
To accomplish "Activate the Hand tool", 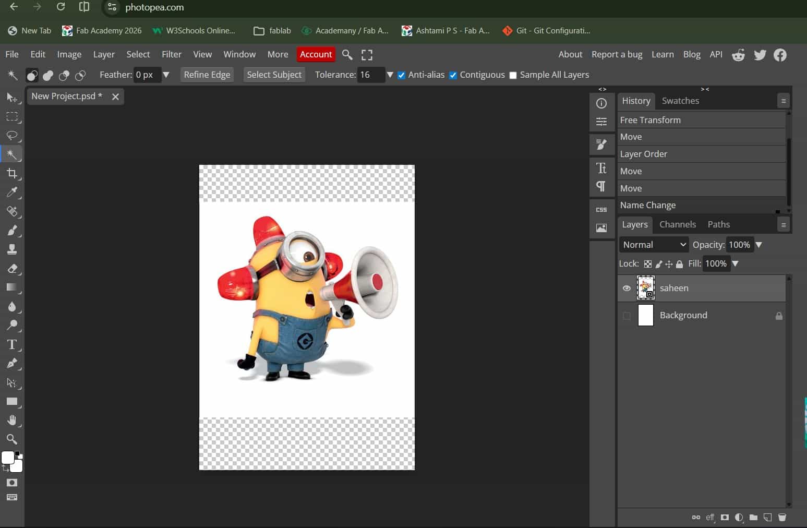I will click(x=11, y=421).
